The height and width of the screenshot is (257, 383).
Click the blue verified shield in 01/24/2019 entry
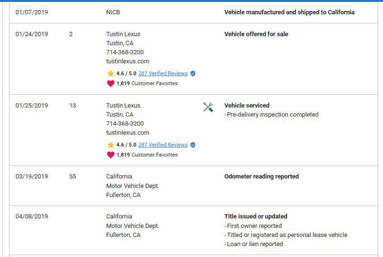[x=193, y=74]
